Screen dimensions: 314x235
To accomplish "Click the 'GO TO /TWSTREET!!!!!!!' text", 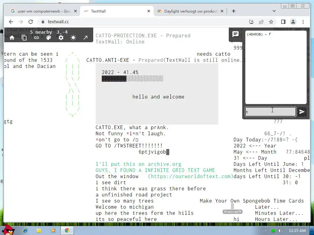I will click(129, 146).
